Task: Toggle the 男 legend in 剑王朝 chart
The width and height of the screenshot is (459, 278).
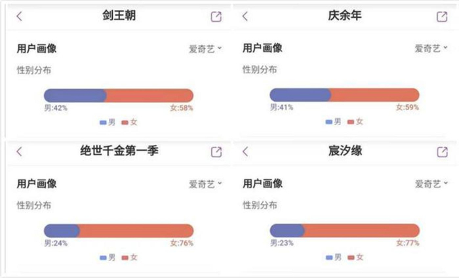Action: pyautogui.click(x=107, y=122)
